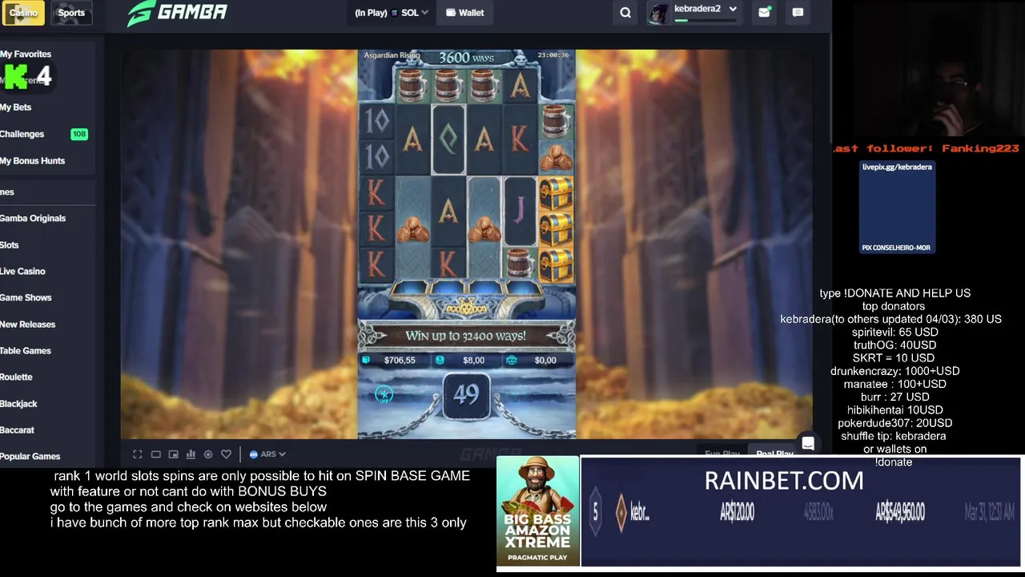This screenshot has height=577, width=1025.
Task: Click the $706,55 balance display
Action: 399,361
